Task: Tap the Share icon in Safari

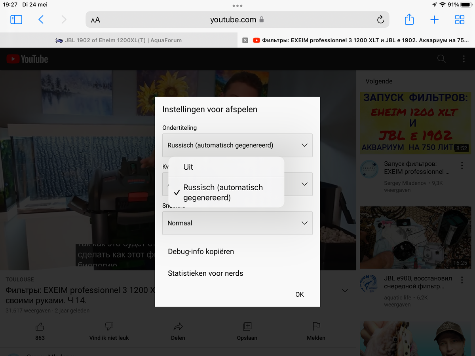Action: (409, 20)
